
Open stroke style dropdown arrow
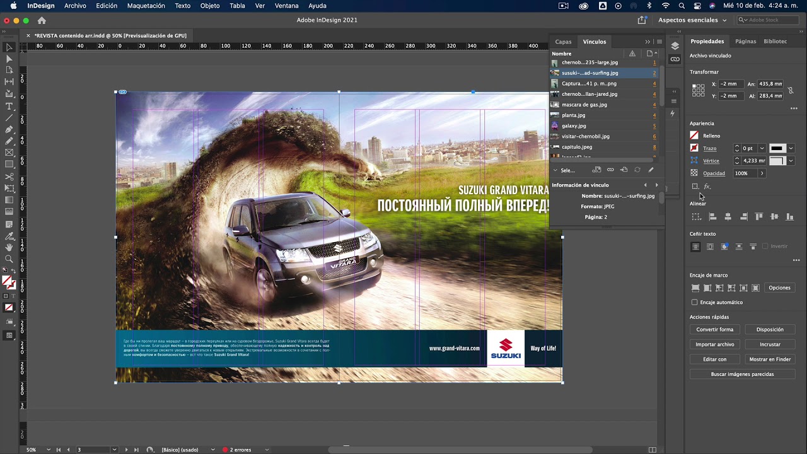(791, 148)
